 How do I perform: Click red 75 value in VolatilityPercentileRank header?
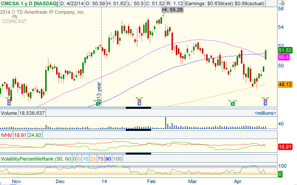pyautogui.click(x=100, y=159)
